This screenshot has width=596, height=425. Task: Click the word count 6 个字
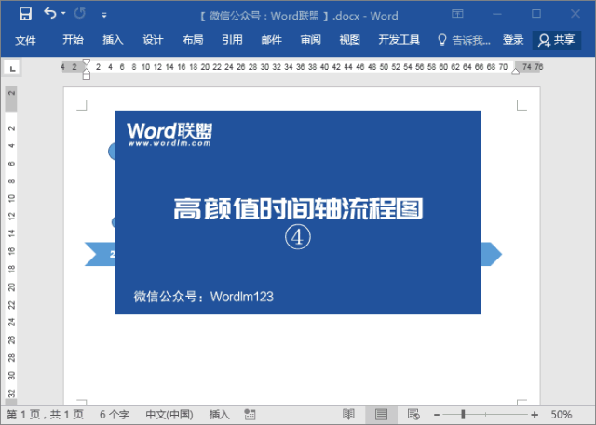[115, 415]
